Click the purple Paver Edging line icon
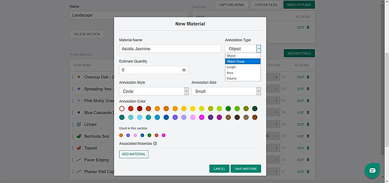The height and width of the screenshot is (183, 389). point(79,160)
